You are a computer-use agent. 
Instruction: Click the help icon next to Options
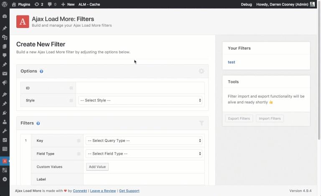(41, 71)
